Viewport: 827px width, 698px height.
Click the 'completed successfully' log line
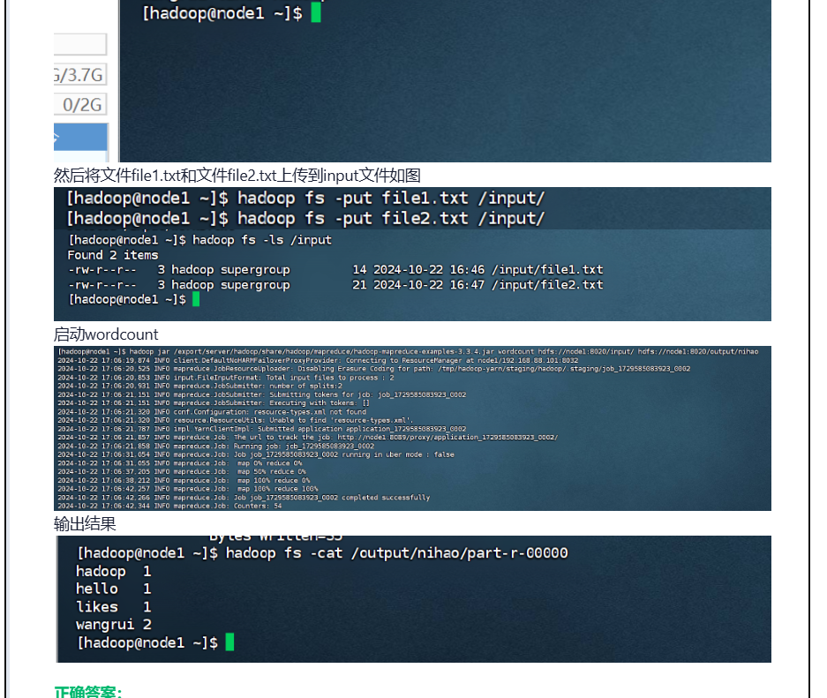point(244,498)
